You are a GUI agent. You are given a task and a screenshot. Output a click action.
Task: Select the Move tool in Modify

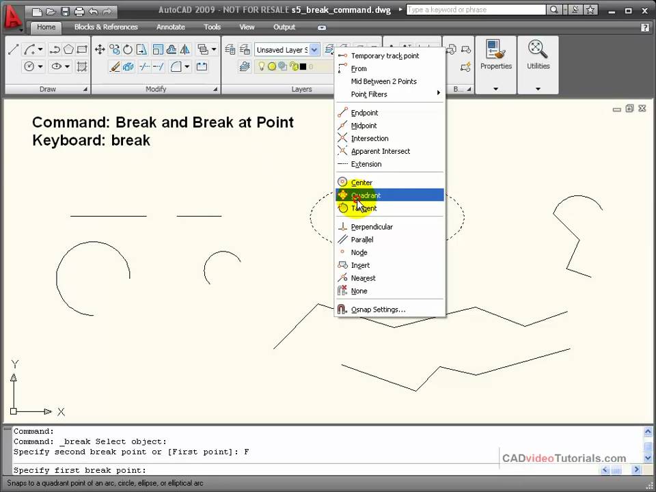100,50
